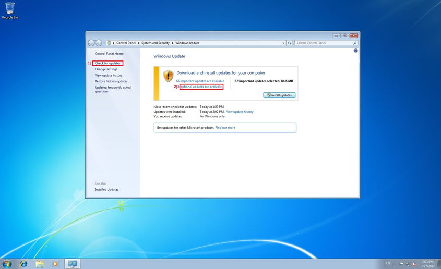Viewport: 441px width, 269px height.
Task: Launch Windows Media Player from the taskbar
Action: [x=55, y=264]
